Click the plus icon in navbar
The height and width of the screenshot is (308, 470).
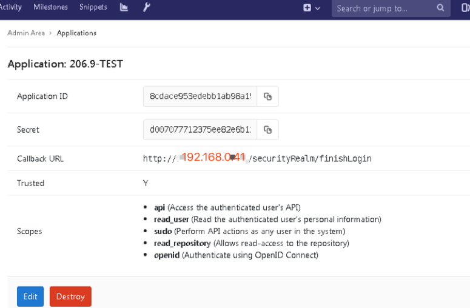(x=307, y=8)
